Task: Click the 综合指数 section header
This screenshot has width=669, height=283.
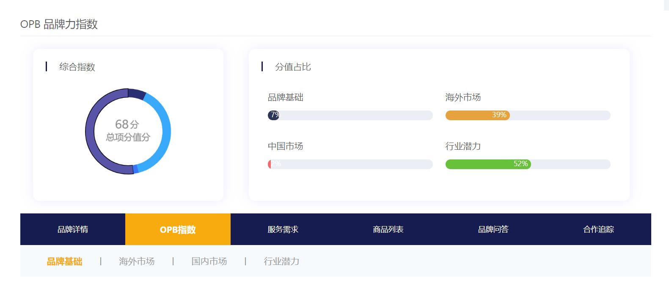Action: pyautogui.click(x=76, y=67)
